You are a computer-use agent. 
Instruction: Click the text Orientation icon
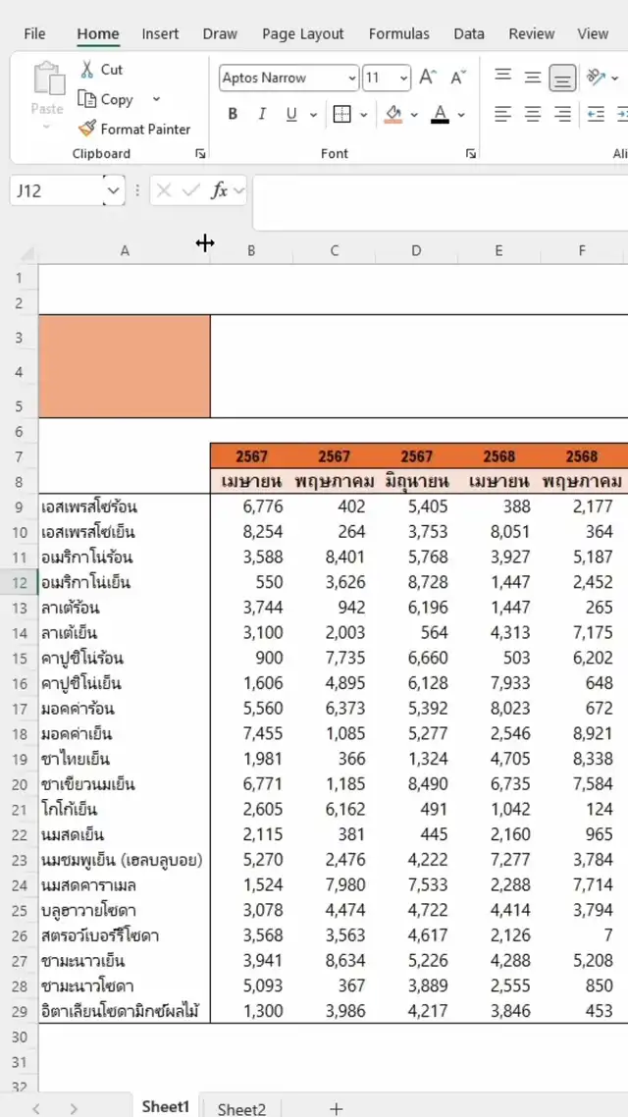point(595,78)
